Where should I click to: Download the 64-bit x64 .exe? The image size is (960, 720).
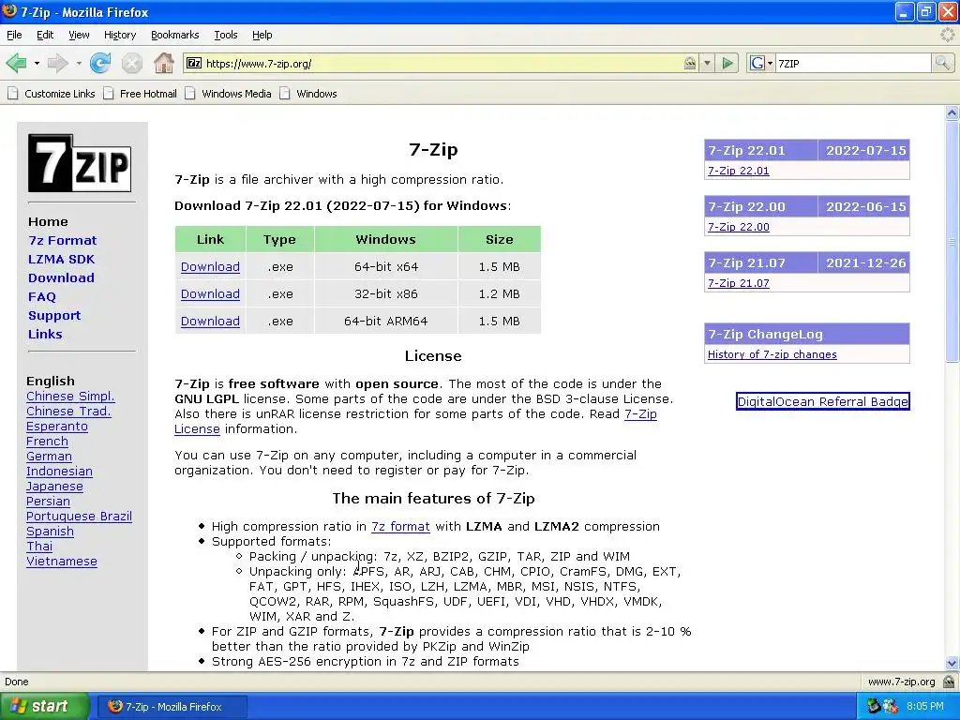(x=210, y=267)
